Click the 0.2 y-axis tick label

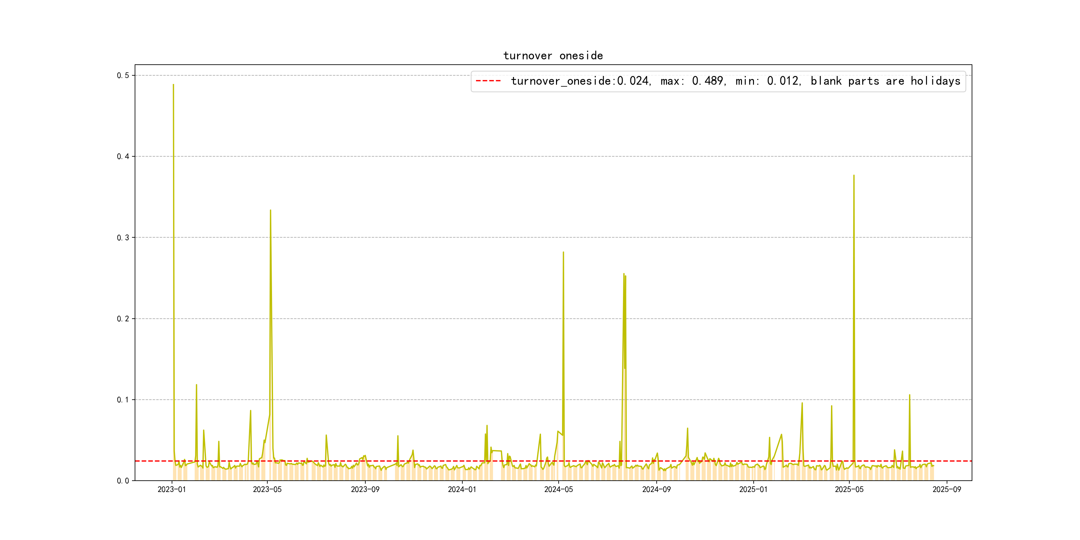point(123,319)
